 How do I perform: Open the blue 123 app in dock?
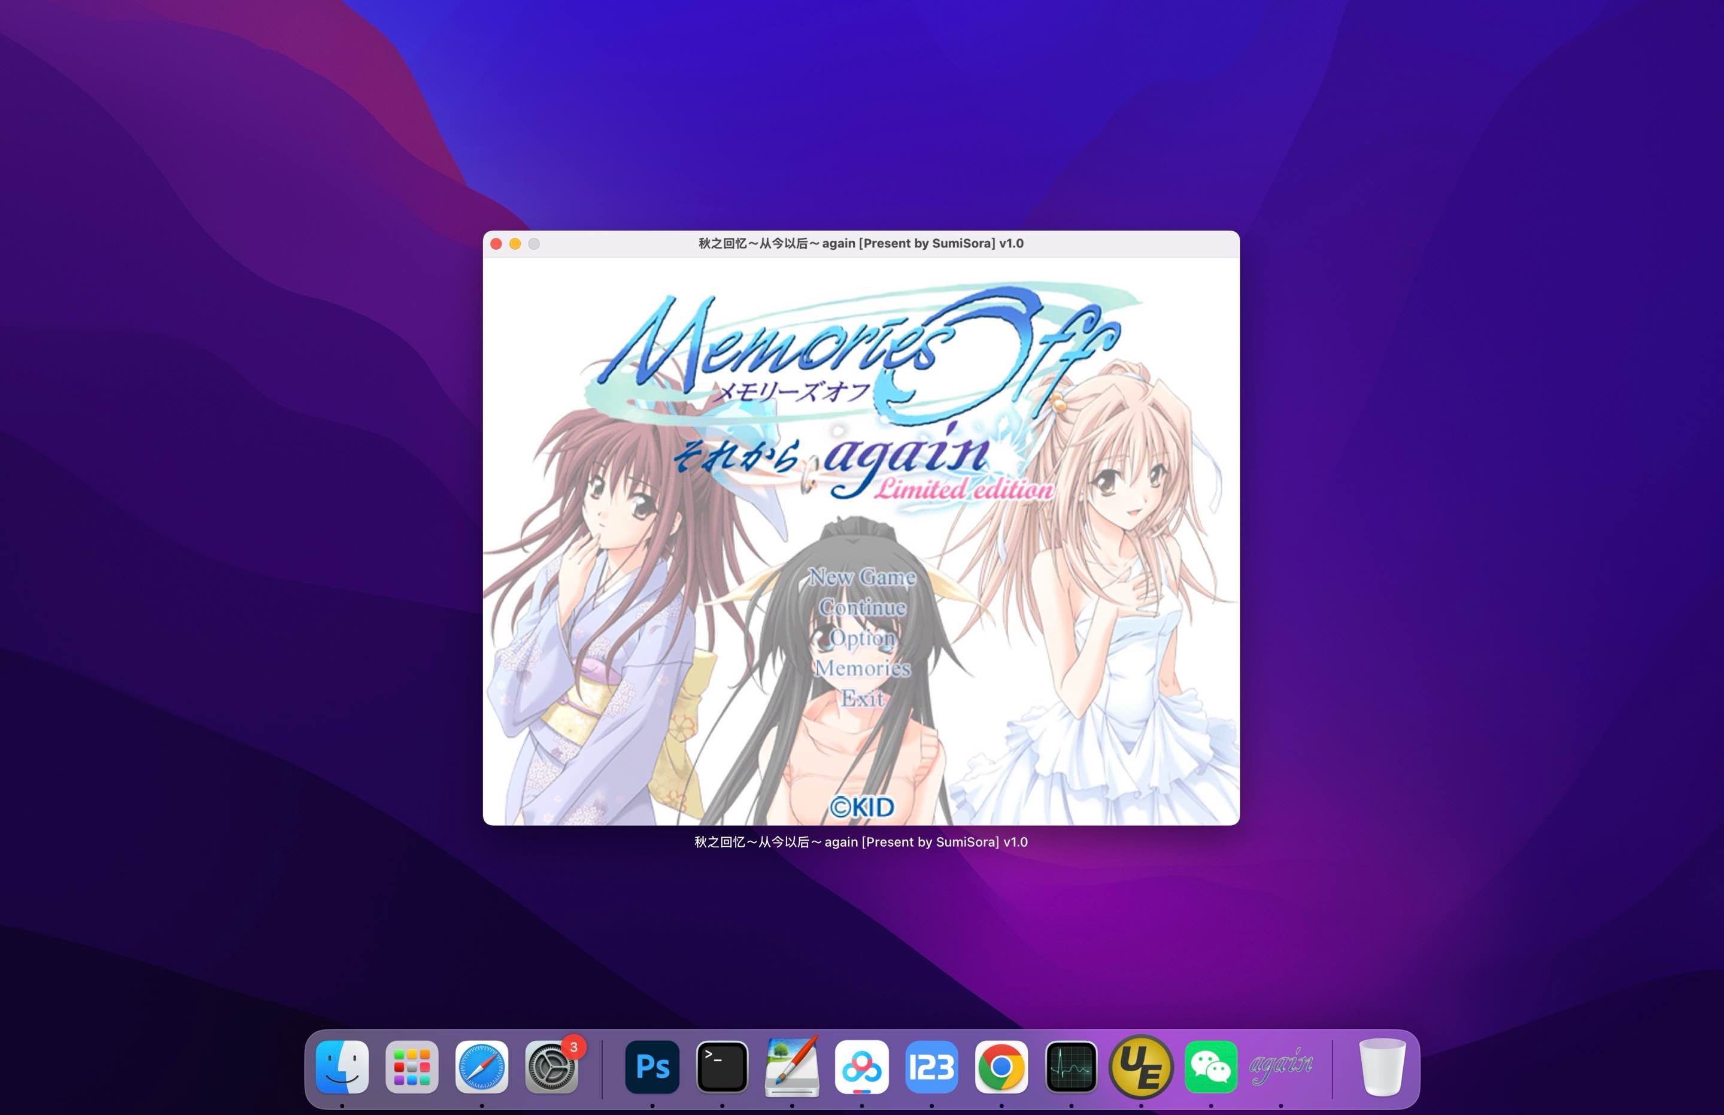(931, 1067)
